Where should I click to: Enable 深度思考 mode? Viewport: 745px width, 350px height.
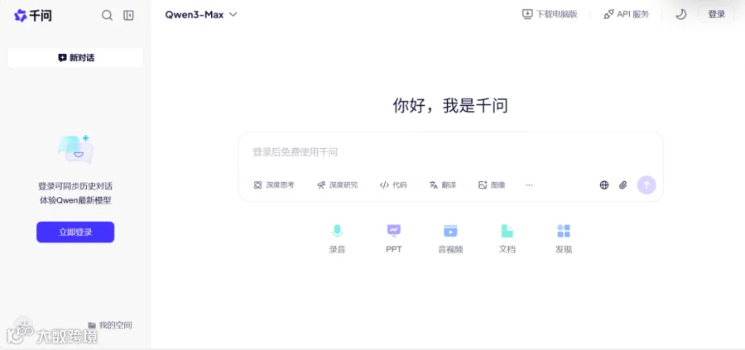pos(274,185)
